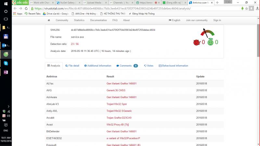Image resolution: width=260 pixels, height=146 pixels.
Task: Reload the VirusTotal page
Action: (26, 8)
